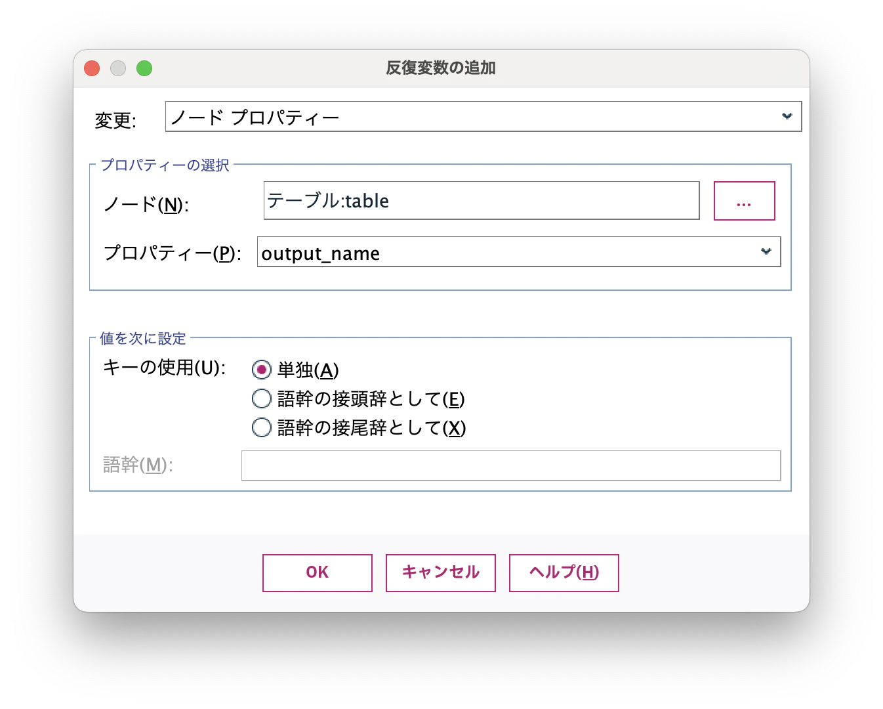This screenshot has height=709, width=883.
Task: Dismiss the dialog using キャンセル
Action: [440, 572]
